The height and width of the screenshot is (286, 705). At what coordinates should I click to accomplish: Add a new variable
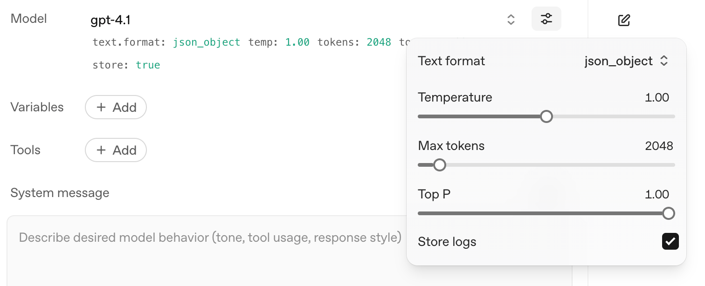(x=116, y=107)
